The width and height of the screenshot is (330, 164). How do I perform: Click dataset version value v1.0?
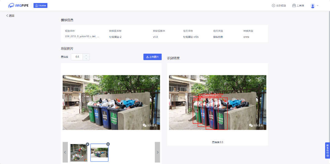tap(155, 37)
